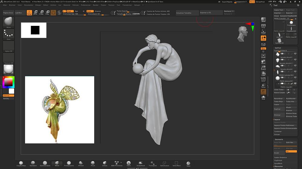Click the BPR render icon
The height and width of the screenshot is (169, 302).
(263, 20)
